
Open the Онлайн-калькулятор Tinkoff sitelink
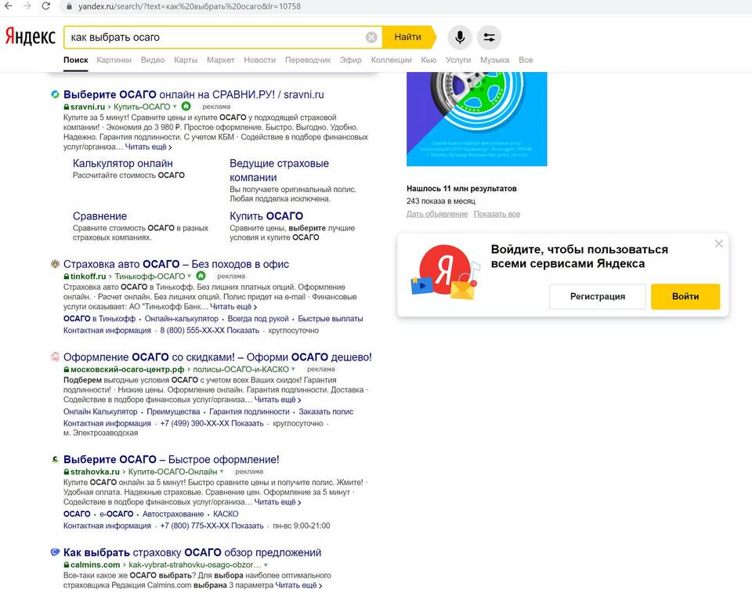pos(181,318)
